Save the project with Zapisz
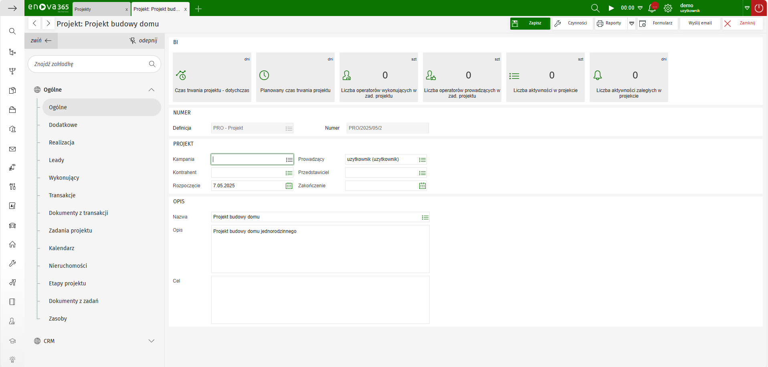The width and height of the screenshot is (768, 367). point(530,23)
